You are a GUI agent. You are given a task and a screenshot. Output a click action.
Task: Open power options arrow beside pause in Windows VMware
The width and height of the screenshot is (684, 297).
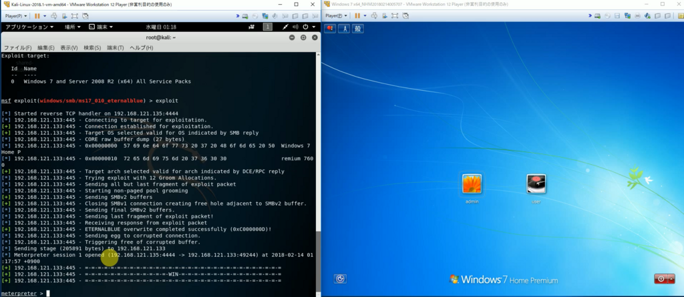(365, 16)
